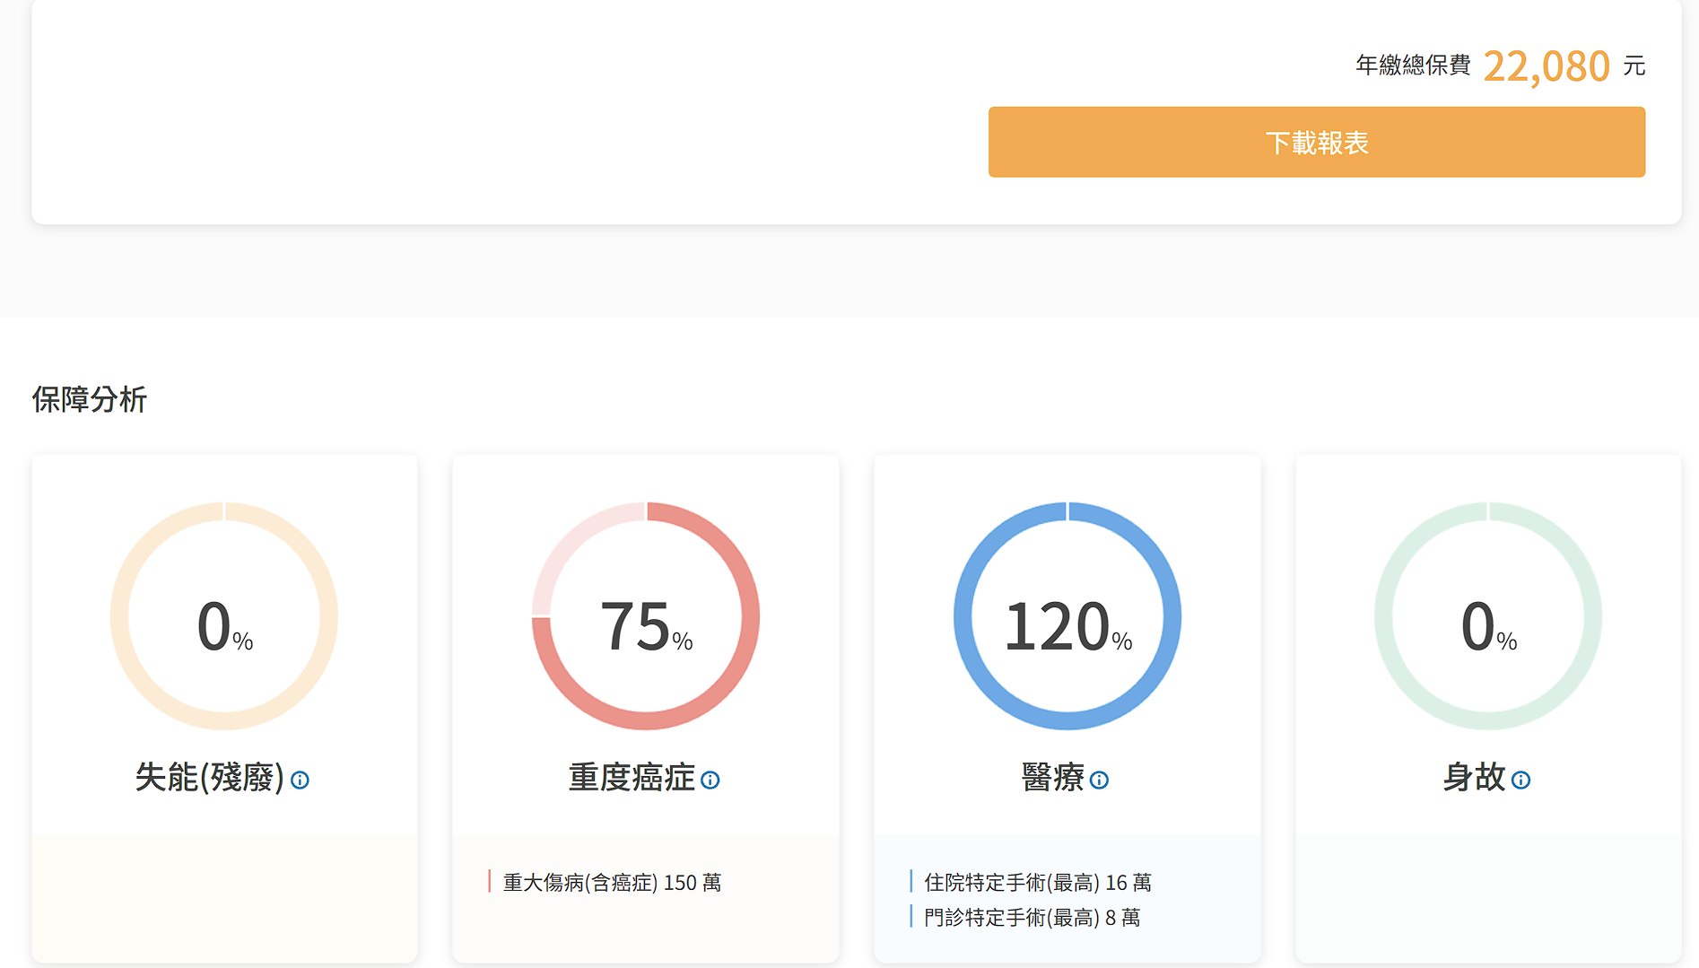Click the orange 失能 donut chart ring
The image size is (1699, 968).
(119, 616)
